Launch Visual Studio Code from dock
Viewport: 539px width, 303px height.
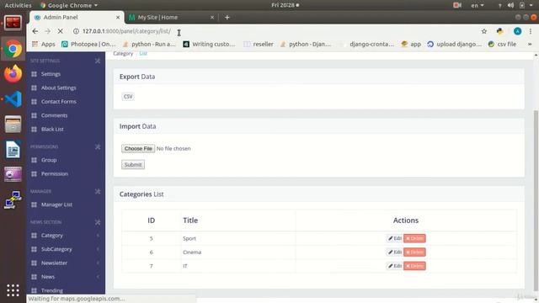click(13, 99)
